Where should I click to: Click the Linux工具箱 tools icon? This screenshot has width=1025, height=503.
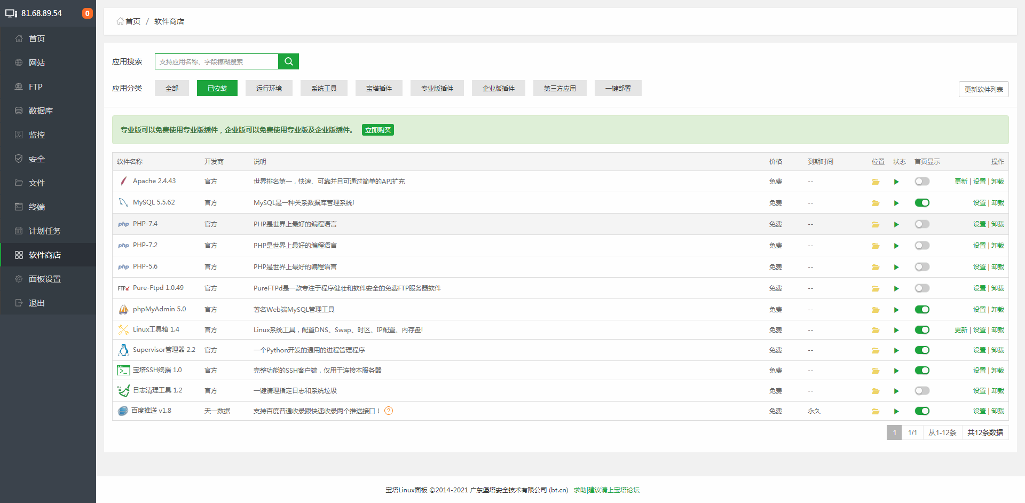tap(123, 329)
